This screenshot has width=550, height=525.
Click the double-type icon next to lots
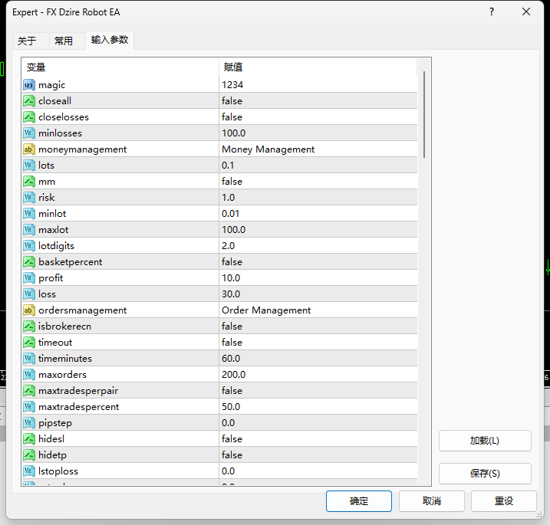tap(29, 166)
